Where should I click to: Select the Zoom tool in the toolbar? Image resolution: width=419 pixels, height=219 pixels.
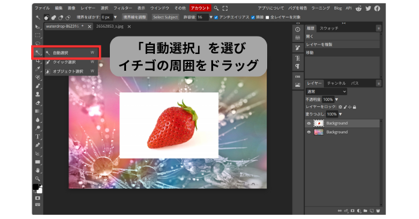coord(38,179)
